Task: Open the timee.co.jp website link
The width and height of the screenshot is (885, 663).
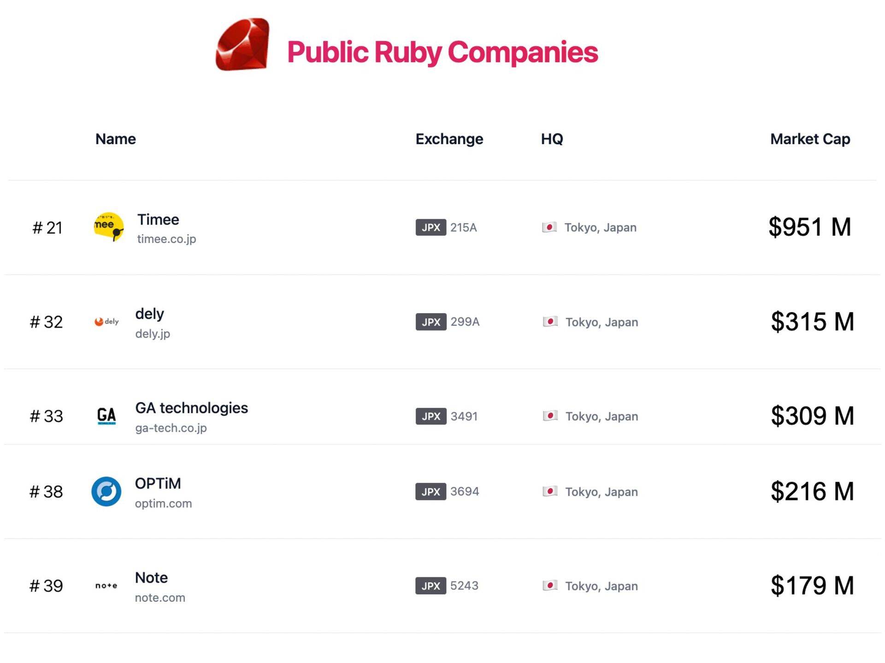Action: coord(166,239)
